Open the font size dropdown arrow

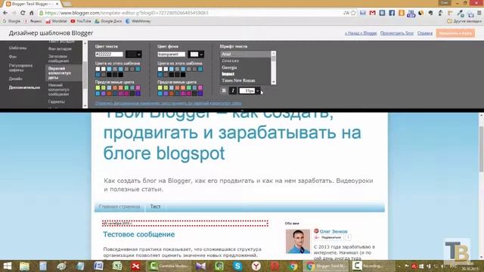258,91
